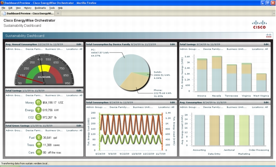Image resolution: width=276 pixels, height=167 pixels.
Task: Open the Tools menu
Action: (x=52, y=8)
